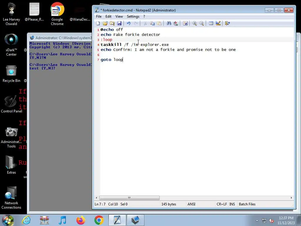Create a new document in Notepad2
Screen dimensions: 301x226
[x=98, y=24]
